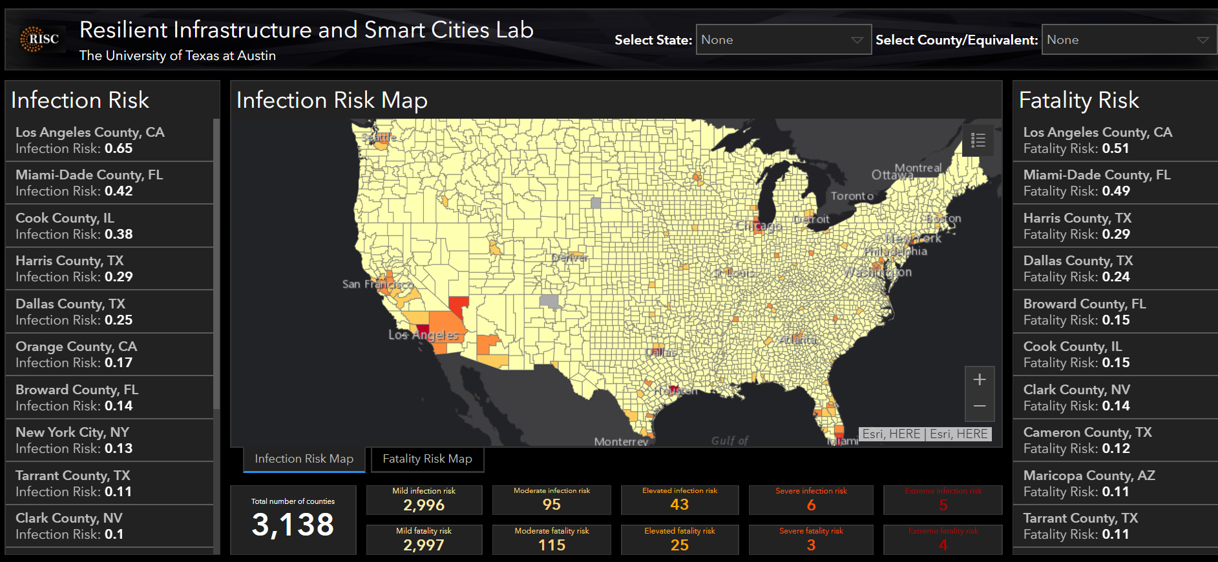Open the map legend list icon
The width and height of the screenshot is (1218, 562).
978,140
